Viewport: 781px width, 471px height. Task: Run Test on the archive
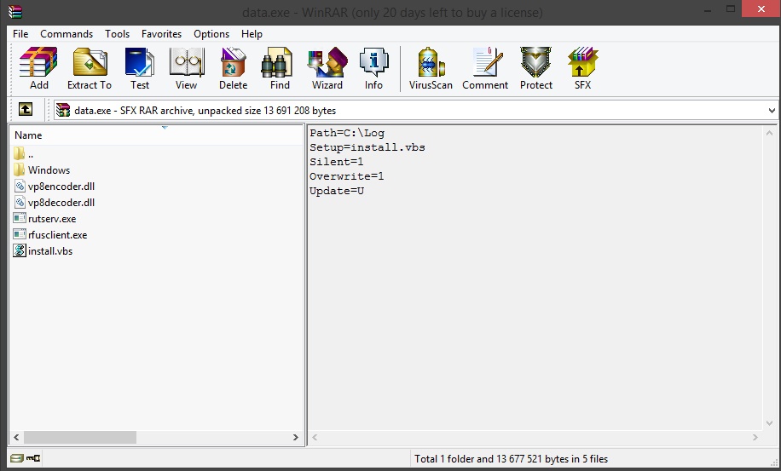[139, 68]
